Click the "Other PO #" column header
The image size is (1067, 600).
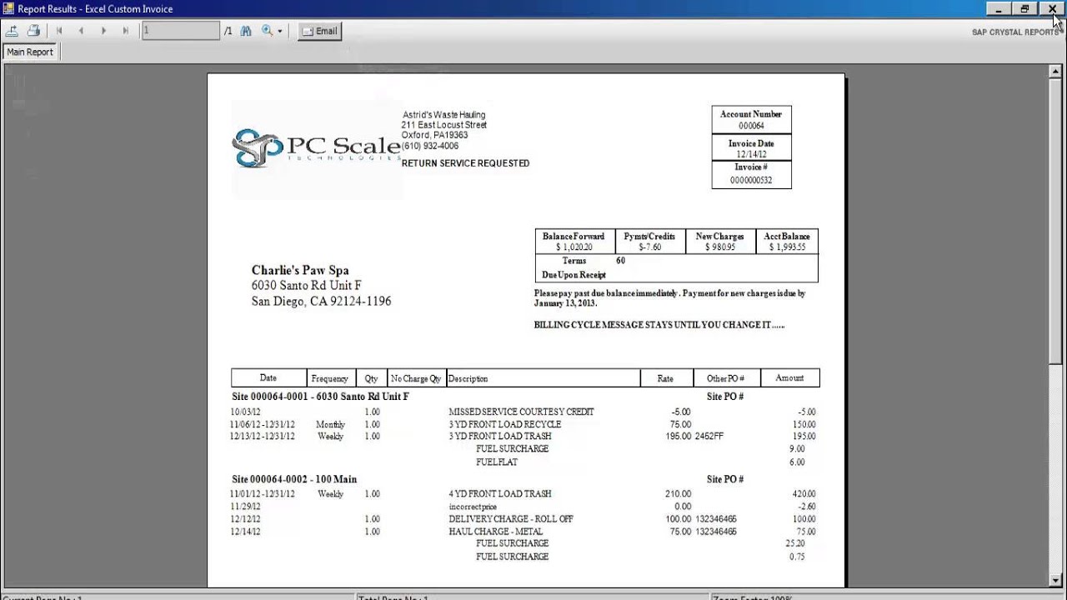(725, 378)
